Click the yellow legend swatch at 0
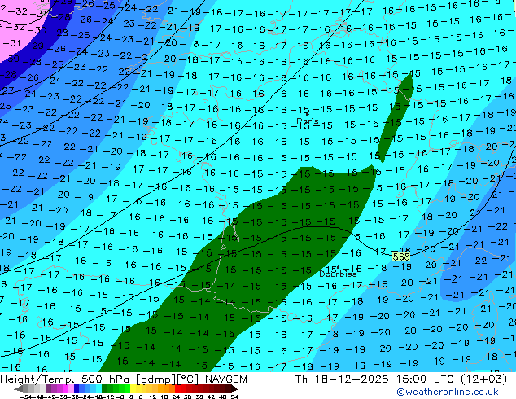Viewport: 516px width, 399px height. tap(133, 388)
